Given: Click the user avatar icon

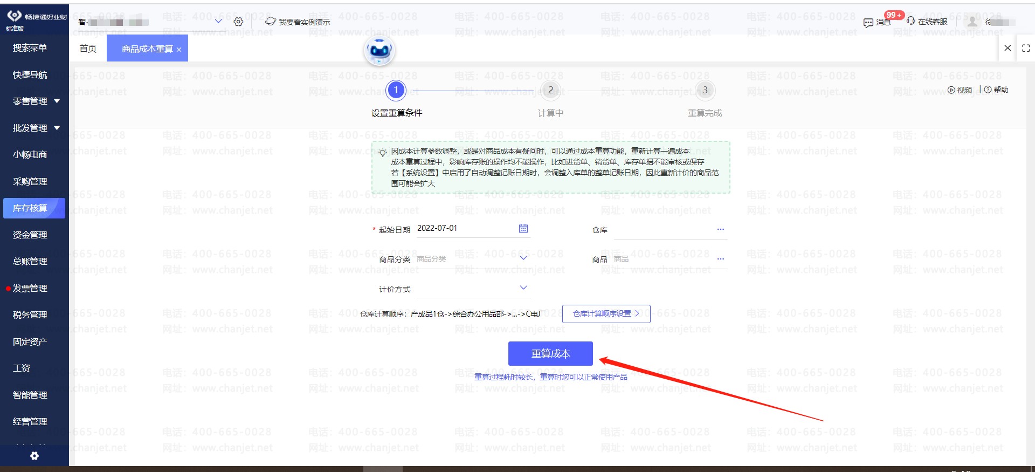Looking at the screenshot, I should point(972,22).
